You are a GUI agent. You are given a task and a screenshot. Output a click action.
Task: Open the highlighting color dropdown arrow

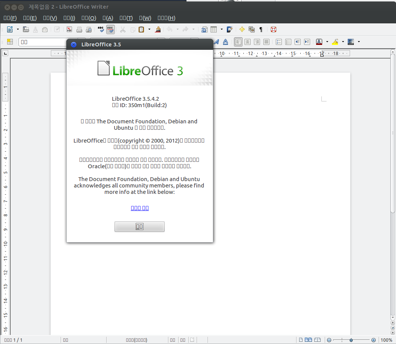coord(343,42)
